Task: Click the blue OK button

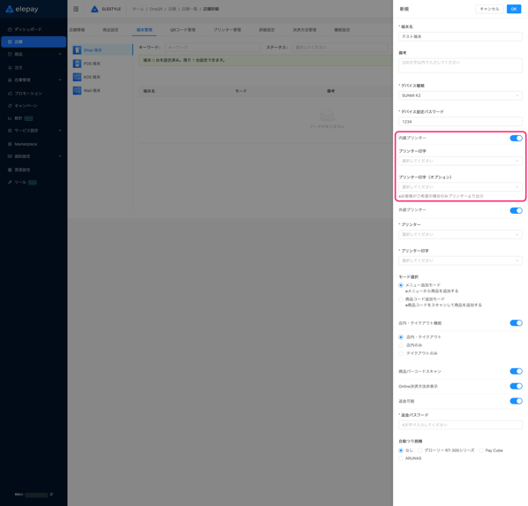Action: (514, 9)
